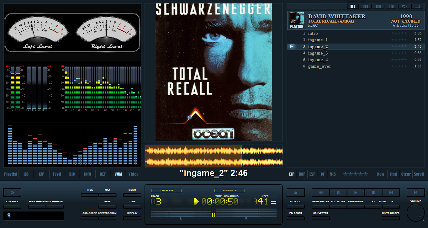Open the Display options button
This screenshot has width=428, height=228.
132,218
